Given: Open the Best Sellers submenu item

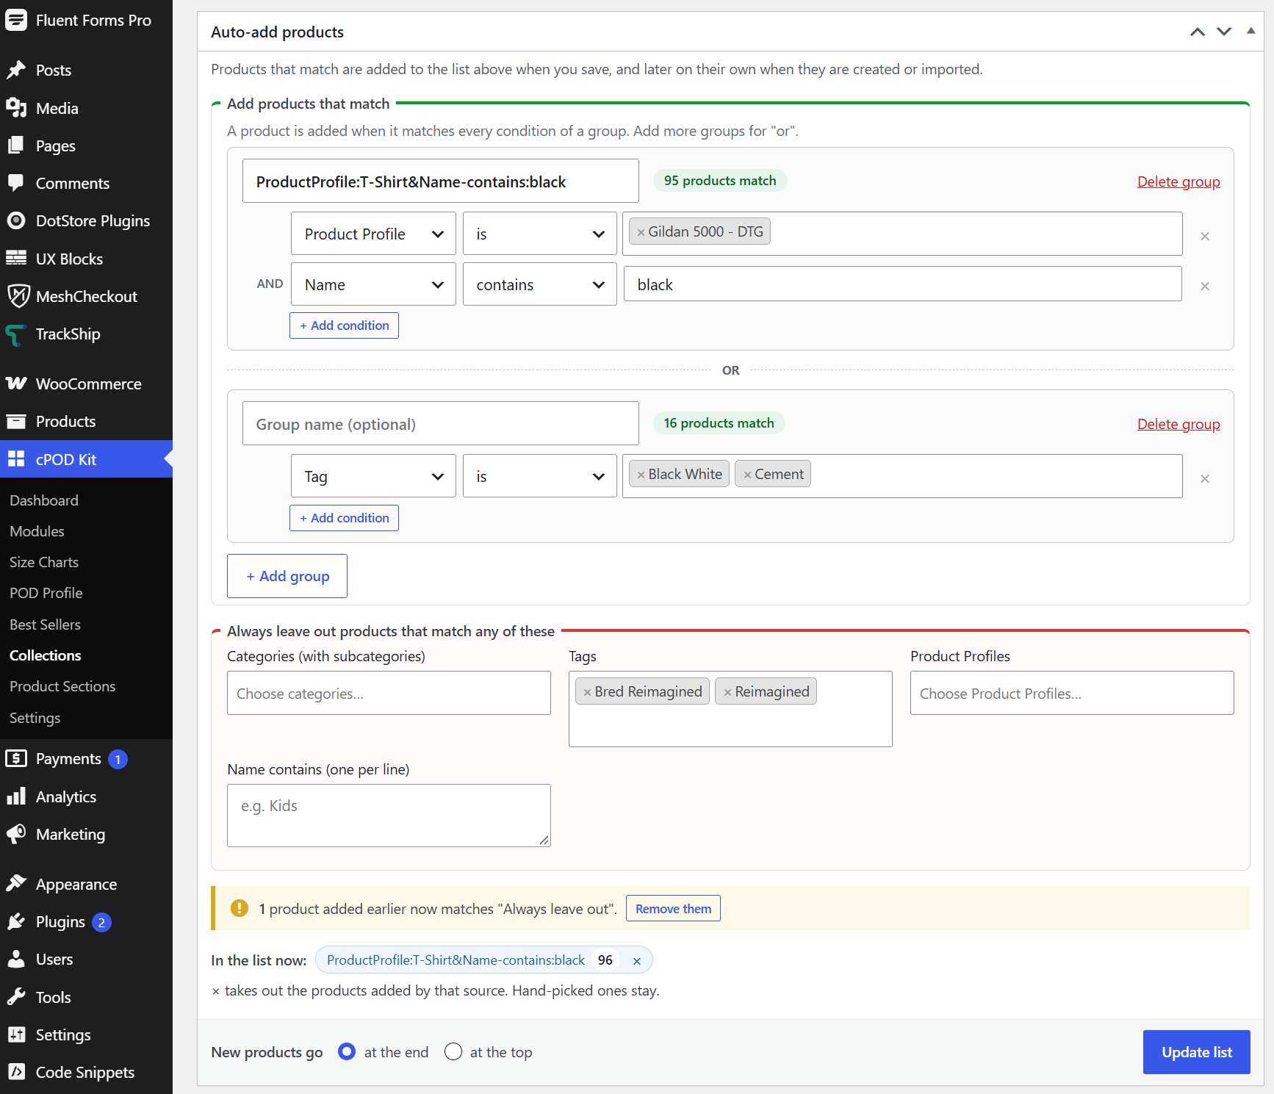Looking at the screenshot, I should 45,625.
